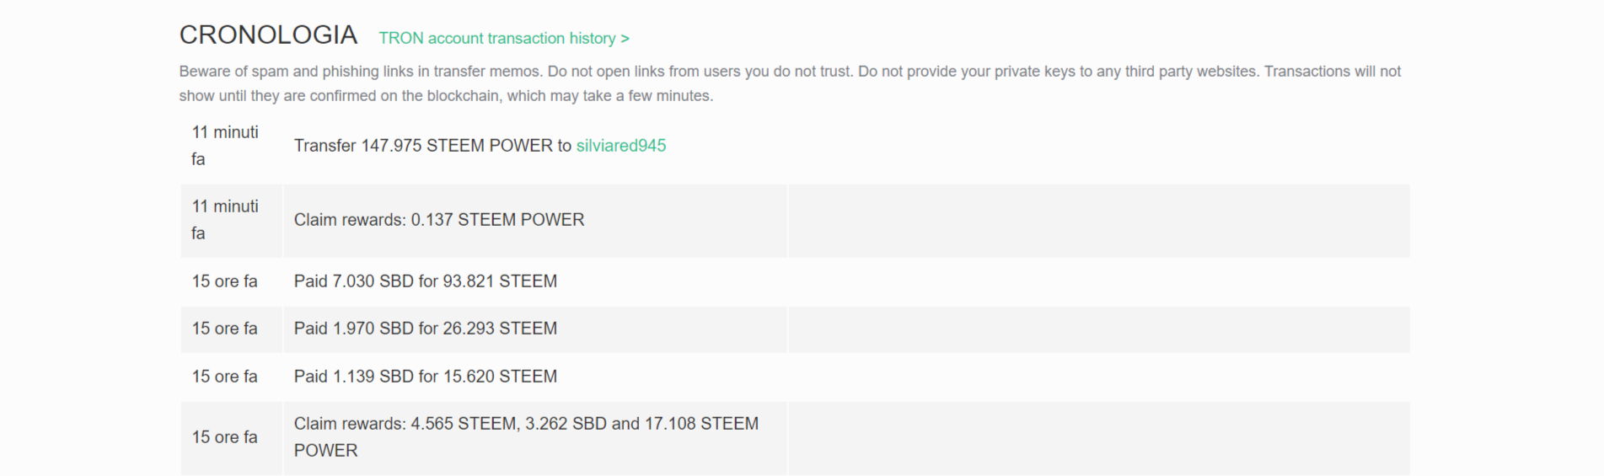Select the CRONOLOGIA section heading
This screenshot has height=476, width=1604.
pos(268,35)
